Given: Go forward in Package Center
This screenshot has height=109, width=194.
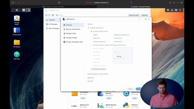Looking at the screenshot, I should 49,15.
